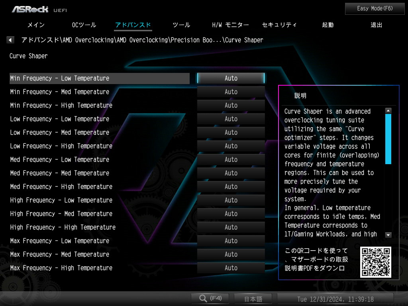408x306 pixels.
Task: Select the Max Frequency - High Temperature label
Action: (x=61, y=268)
